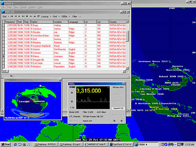Image resolution: width=196 pixels, height=147 pixels.
Task: Open the 1000a receiver dropdown
Action: tap(65, 16)
